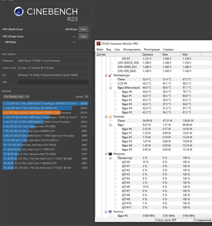
Task: Collapse the Температура tree section
Action: coord(106,75)
